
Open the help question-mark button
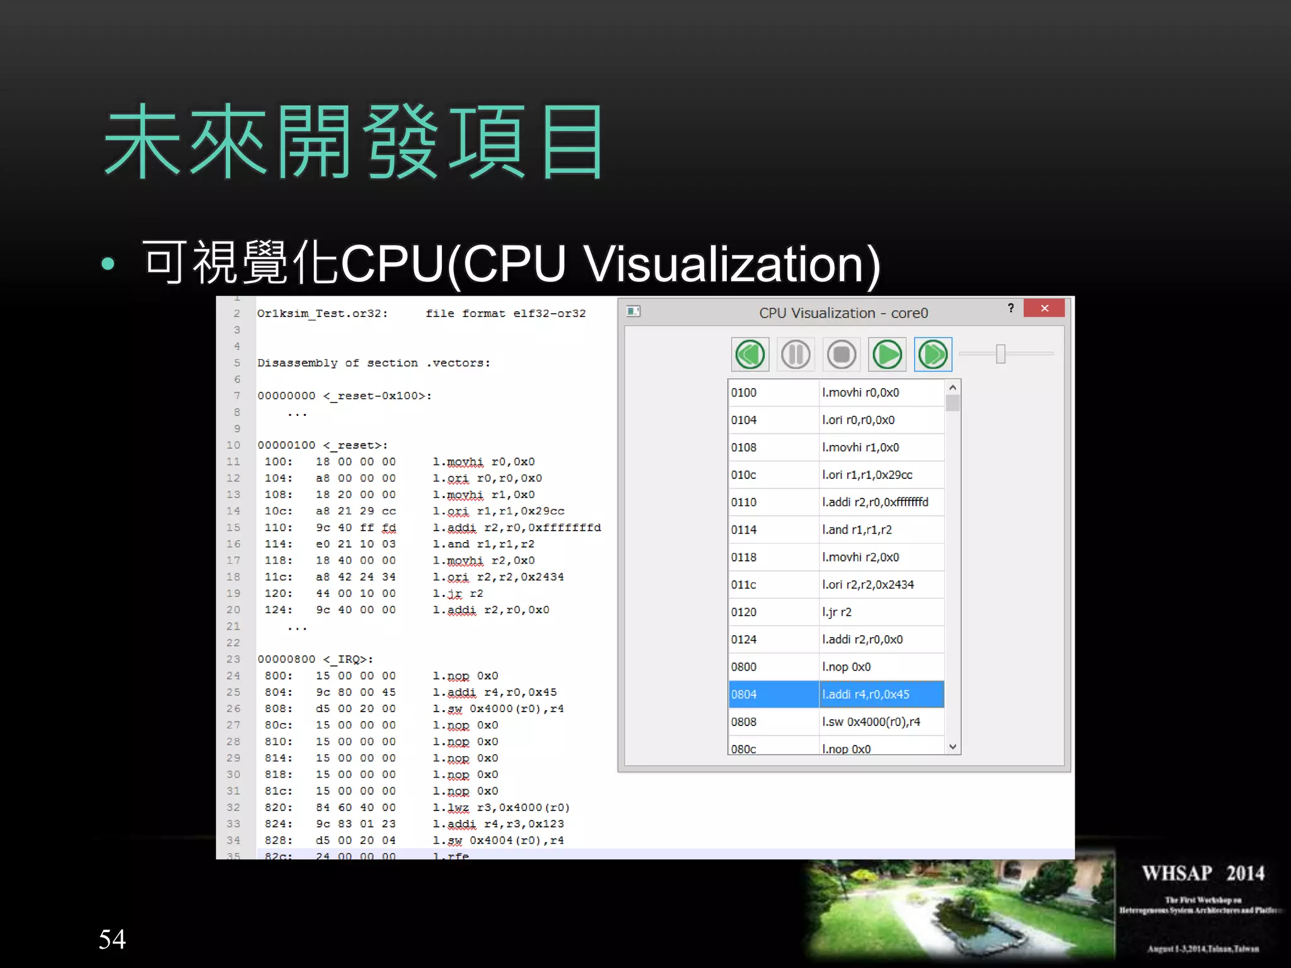(x=1011, y=308)
